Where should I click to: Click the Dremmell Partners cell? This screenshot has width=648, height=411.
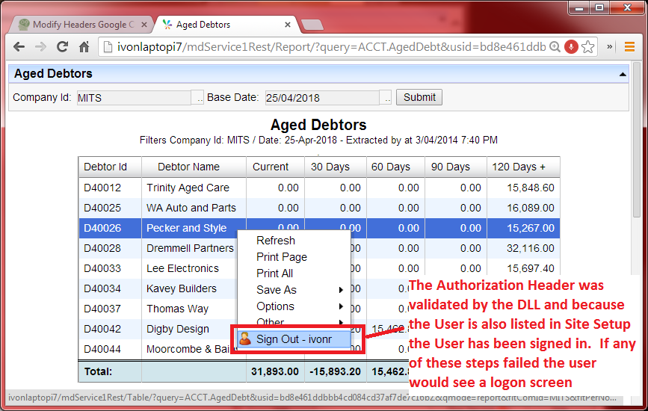tap(190, 248)
